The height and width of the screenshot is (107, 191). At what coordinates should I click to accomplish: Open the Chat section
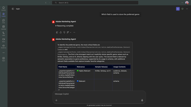click(x=4, y=21)
